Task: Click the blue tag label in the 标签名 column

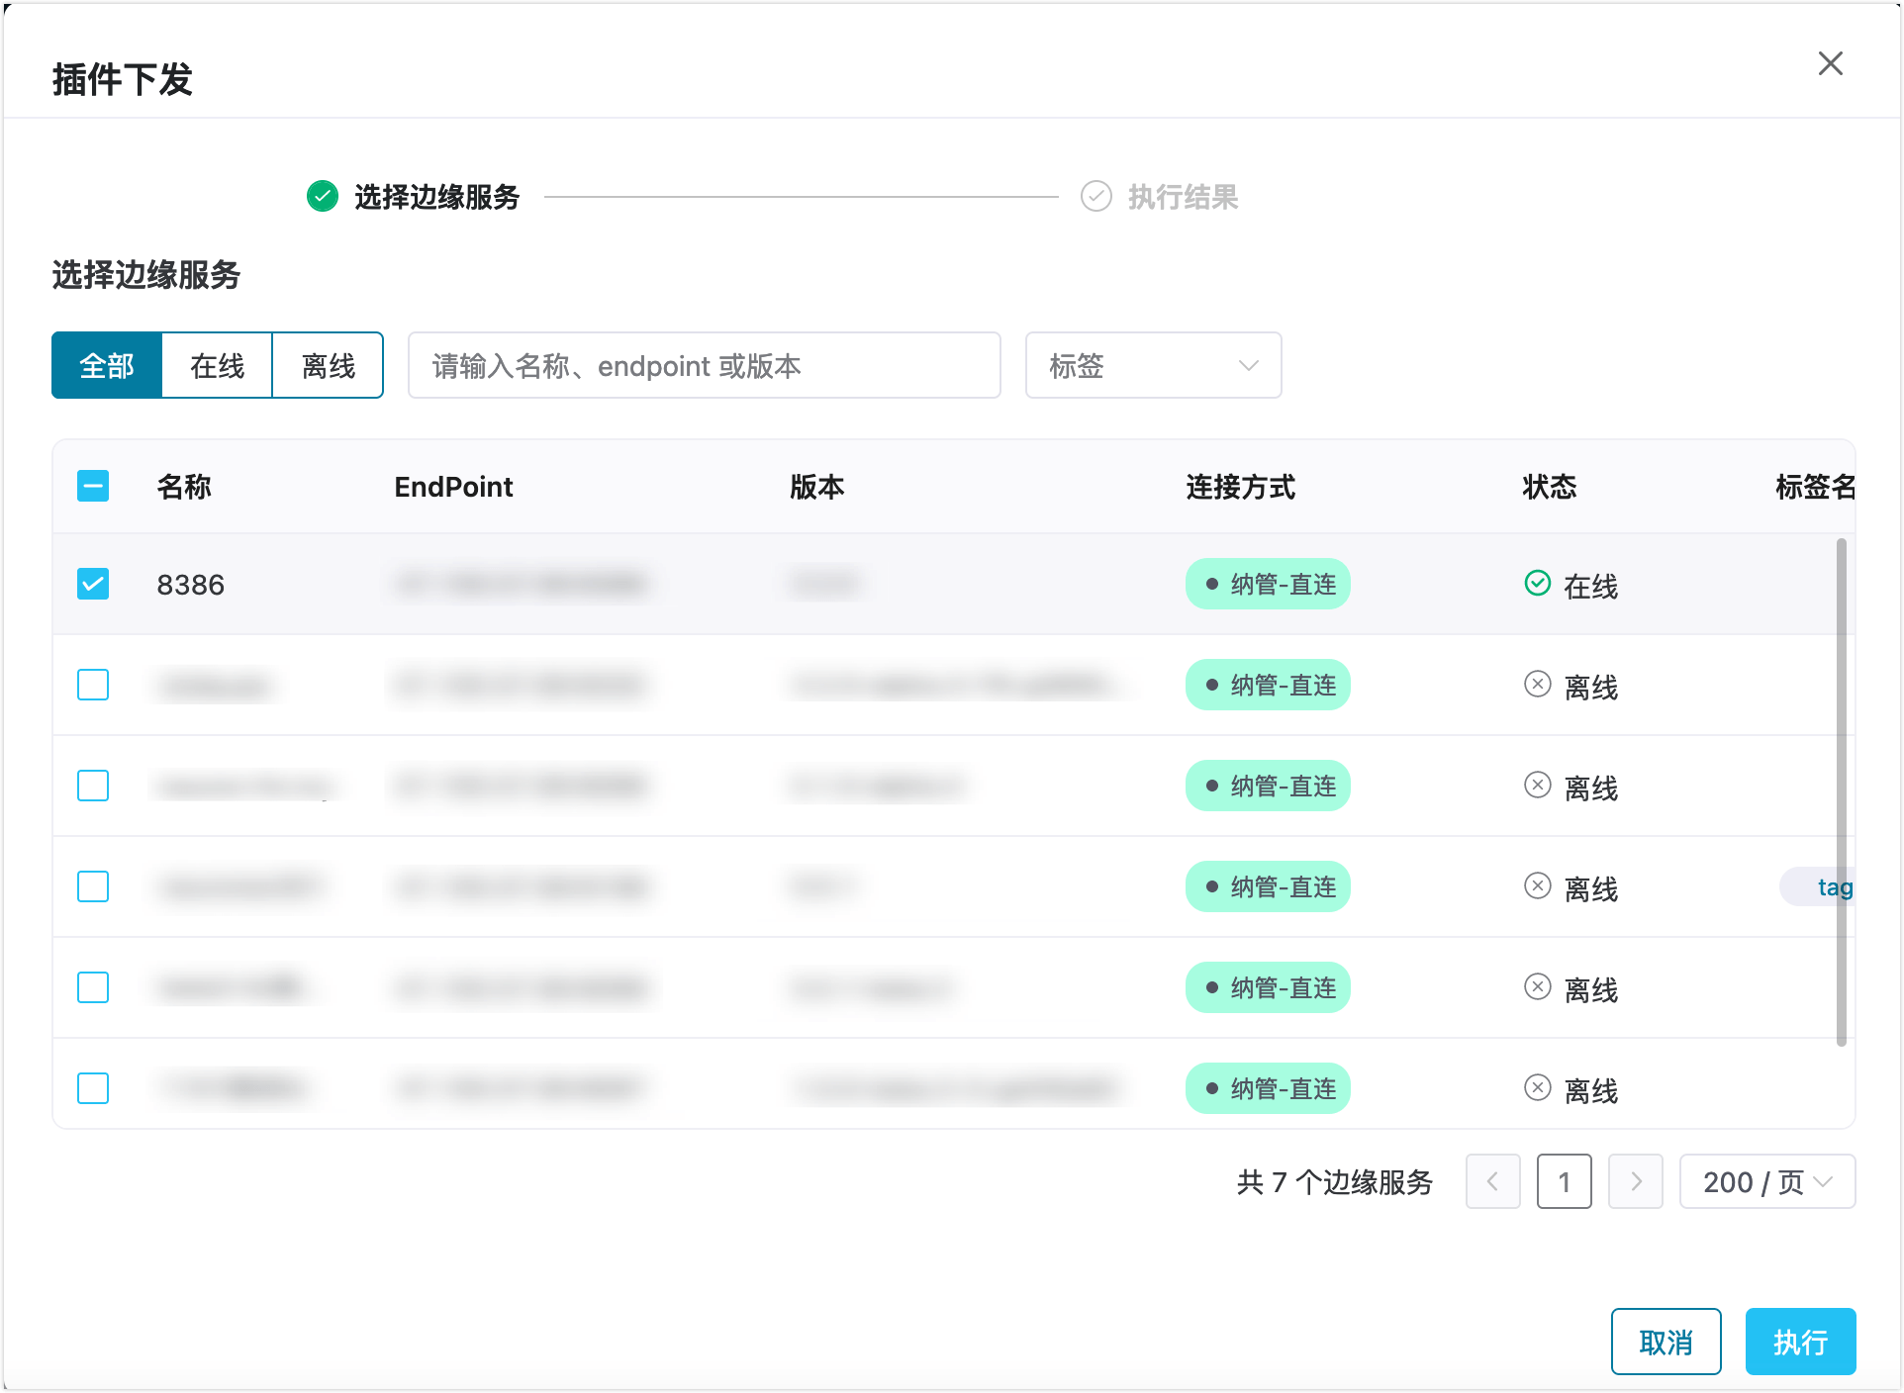Action: [1838, 886]
